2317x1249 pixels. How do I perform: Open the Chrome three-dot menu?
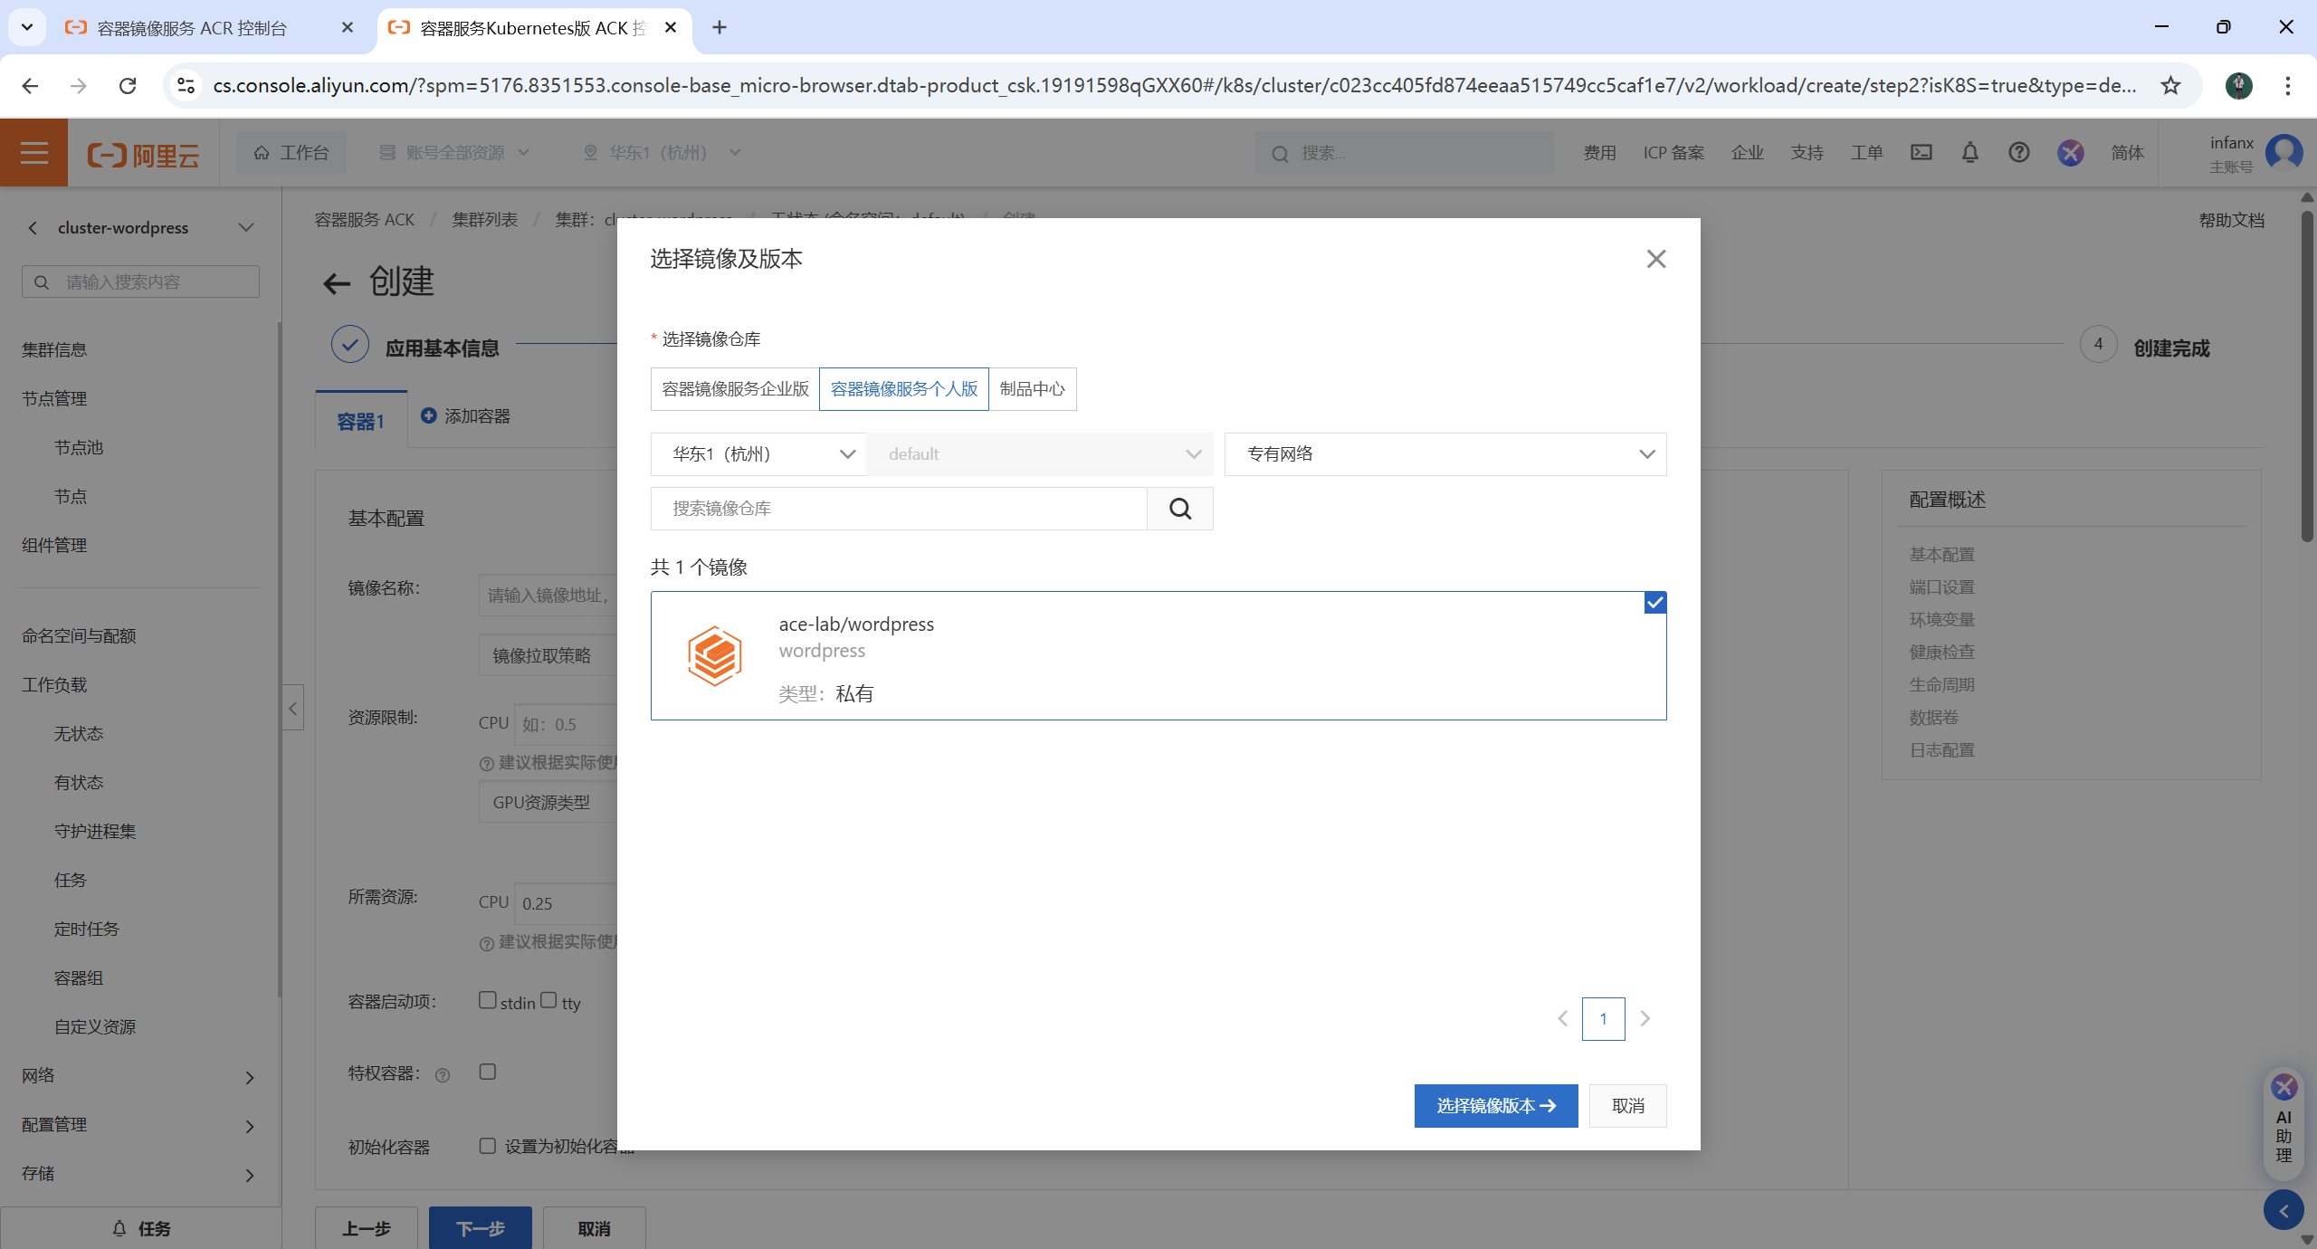click(2287, 86)
